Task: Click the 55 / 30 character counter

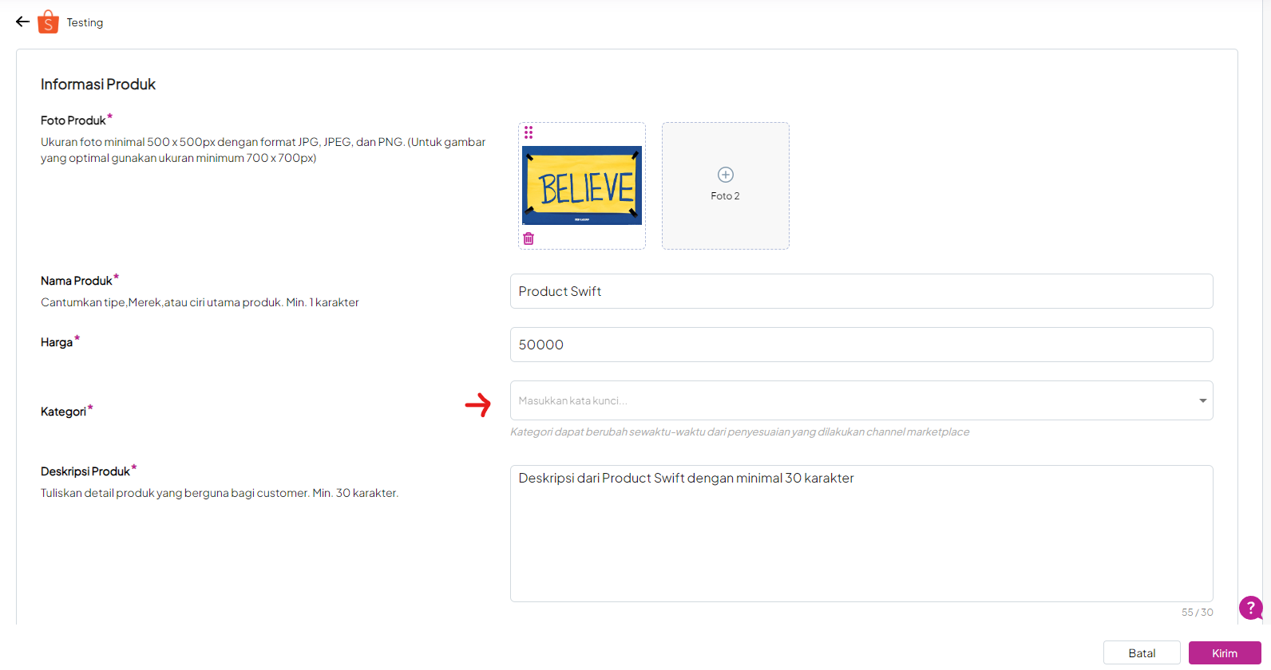Action: click(x=1197, y=613)
